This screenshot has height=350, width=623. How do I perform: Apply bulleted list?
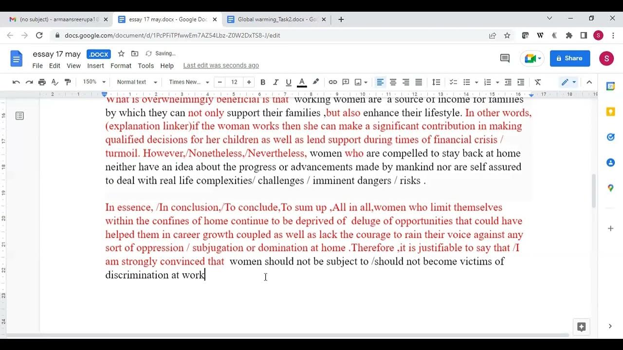466,82
